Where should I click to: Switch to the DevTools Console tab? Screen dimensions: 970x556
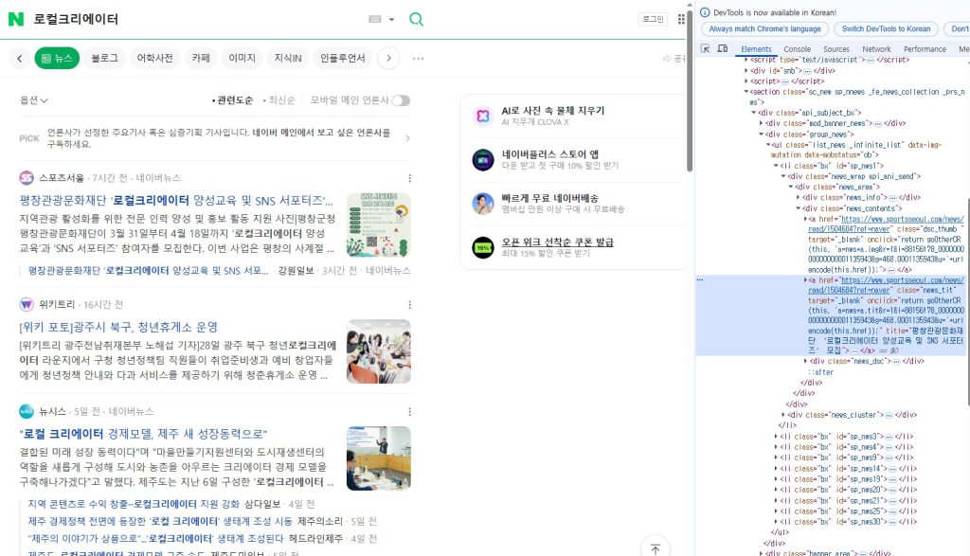coord(797,49)
